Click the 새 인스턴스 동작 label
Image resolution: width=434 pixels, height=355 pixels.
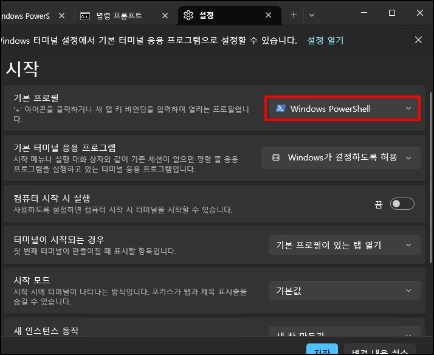[46, 331]
